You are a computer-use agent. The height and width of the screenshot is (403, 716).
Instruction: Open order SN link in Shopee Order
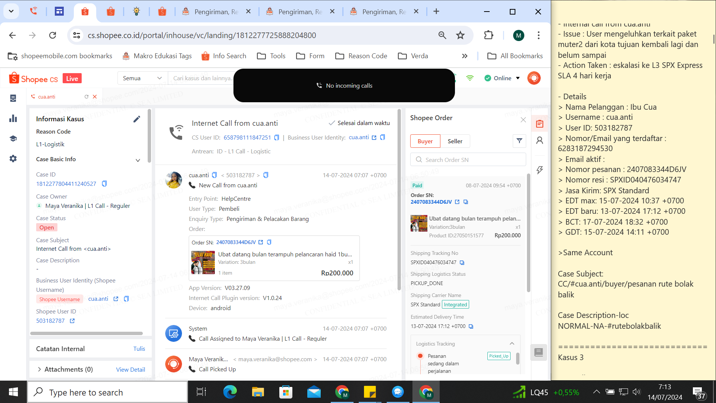point(431,202)
